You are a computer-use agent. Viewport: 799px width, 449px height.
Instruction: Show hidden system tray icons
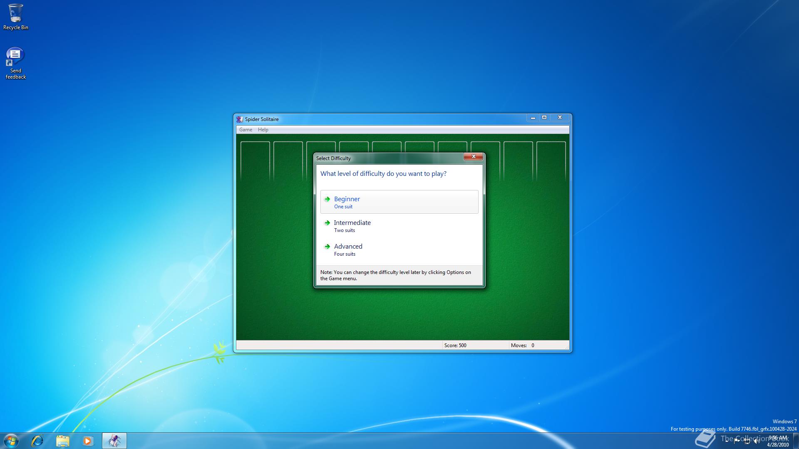(727, 441)
